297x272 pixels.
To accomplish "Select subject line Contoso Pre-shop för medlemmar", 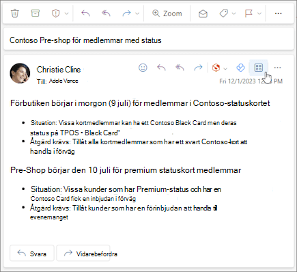I will [85, 40].
